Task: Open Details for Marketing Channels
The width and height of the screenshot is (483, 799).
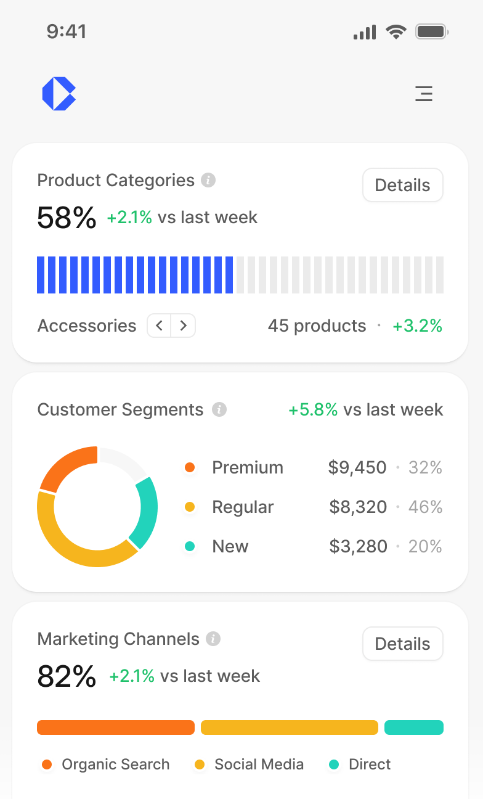Action: coord(402,644)
